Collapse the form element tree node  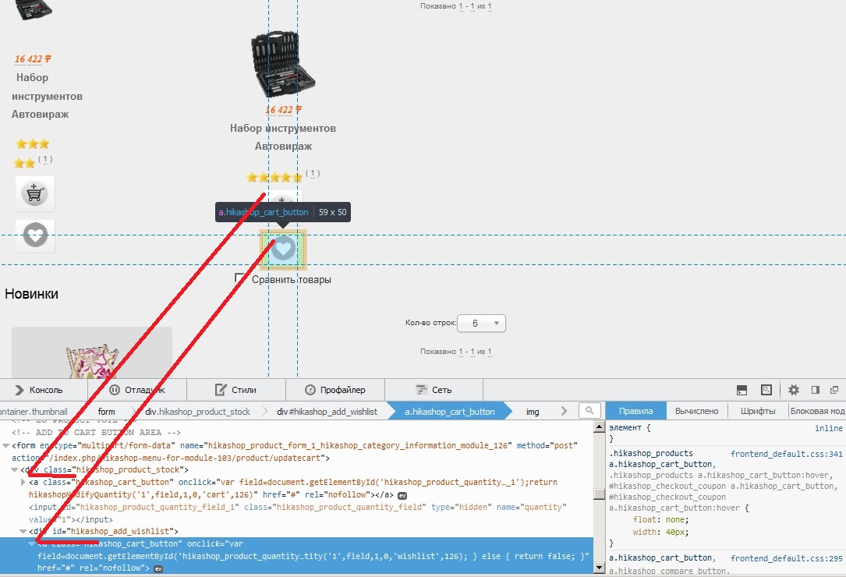(6, 445)
